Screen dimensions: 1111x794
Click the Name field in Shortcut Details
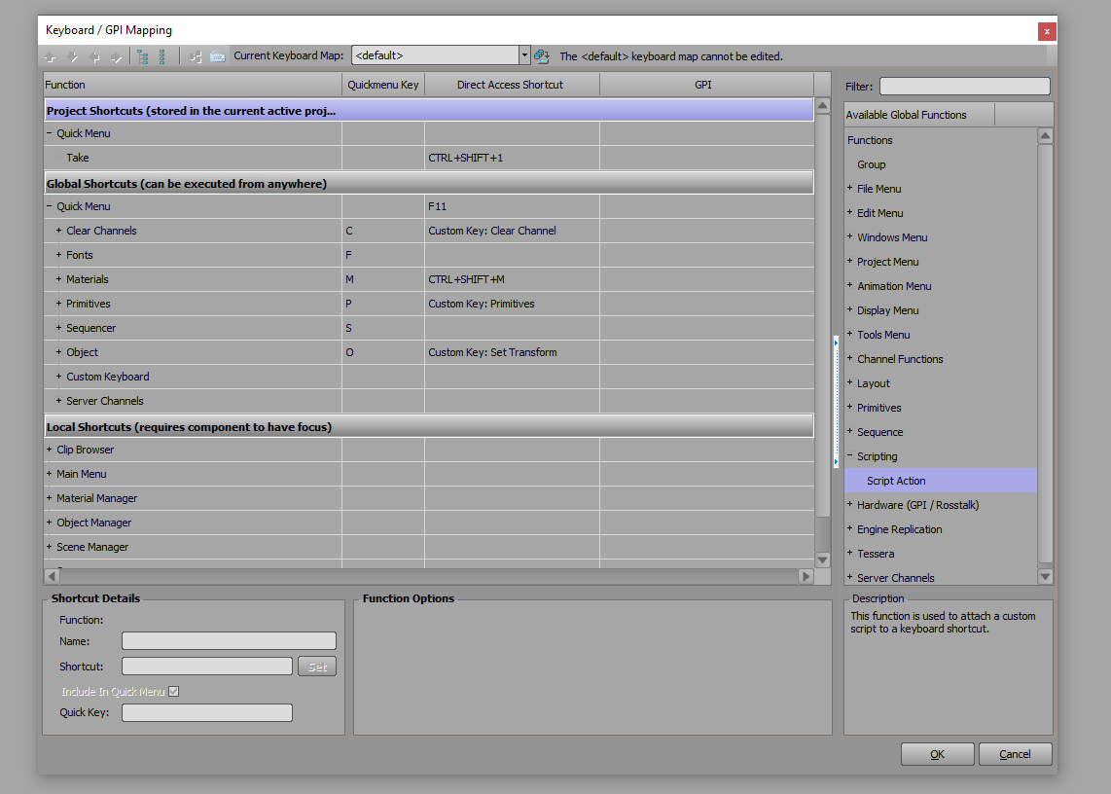point(229,641)
